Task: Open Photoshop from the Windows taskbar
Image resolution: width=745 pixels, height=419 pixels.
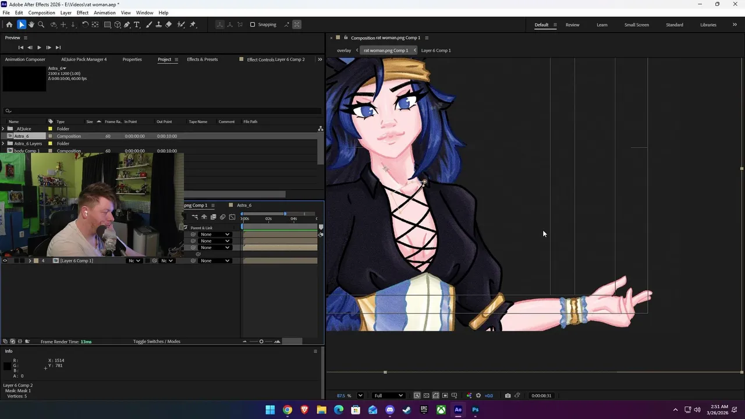Action: point(476,410)
